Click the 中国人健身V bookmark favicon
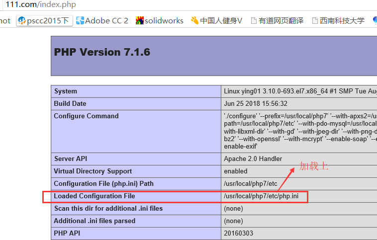The width and height of the screenshot is (377, 240). tap(195, 21)
